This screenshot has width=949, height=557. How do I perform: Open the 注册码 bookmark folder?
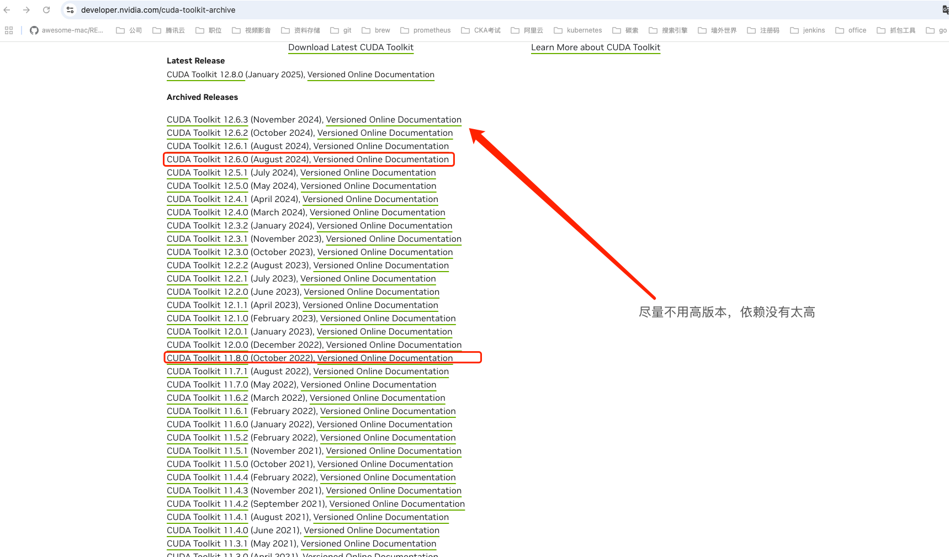(x=764, y=30)
